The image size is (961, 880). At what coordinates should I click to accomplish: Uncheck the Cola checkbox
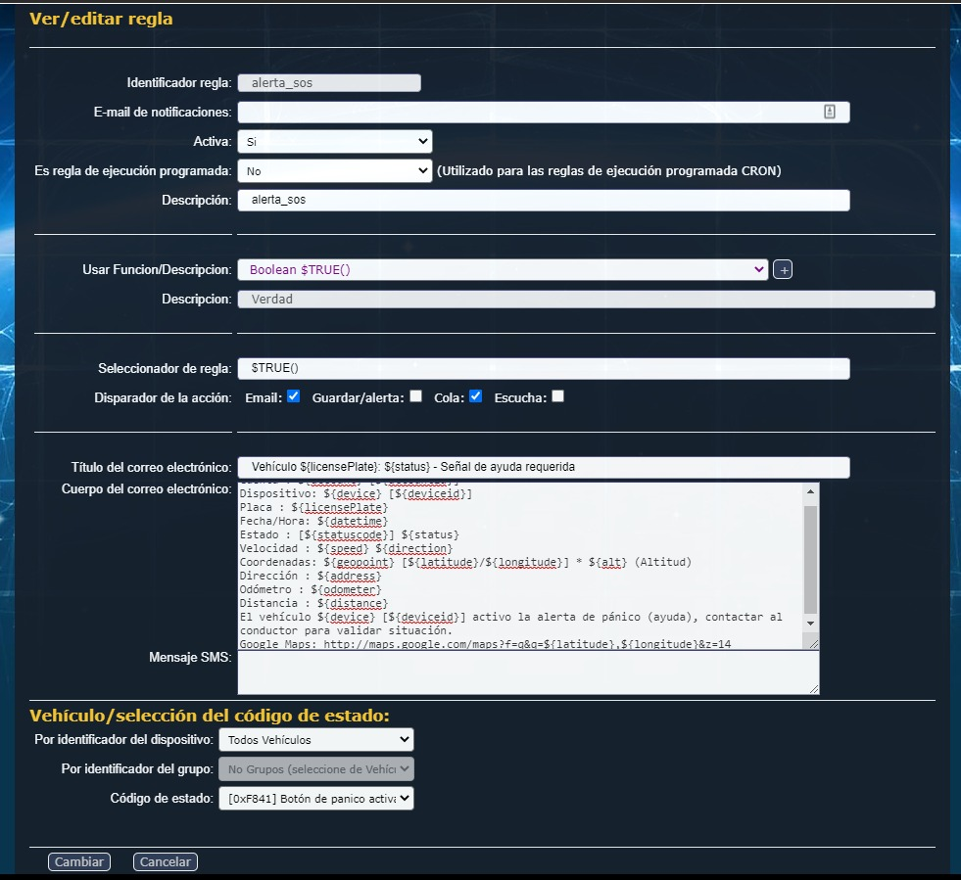tap(475, 396)
